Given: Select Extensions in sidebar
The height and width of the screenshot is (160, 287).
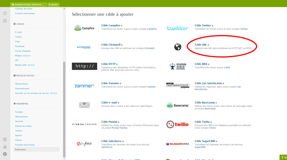Looking at the screenshot, I should click(36, 149).
